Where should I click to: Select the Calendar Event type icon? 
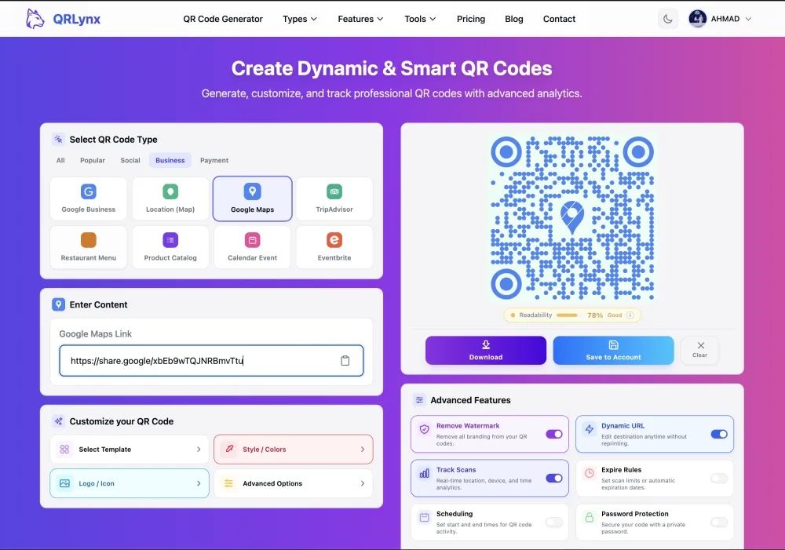252,240
